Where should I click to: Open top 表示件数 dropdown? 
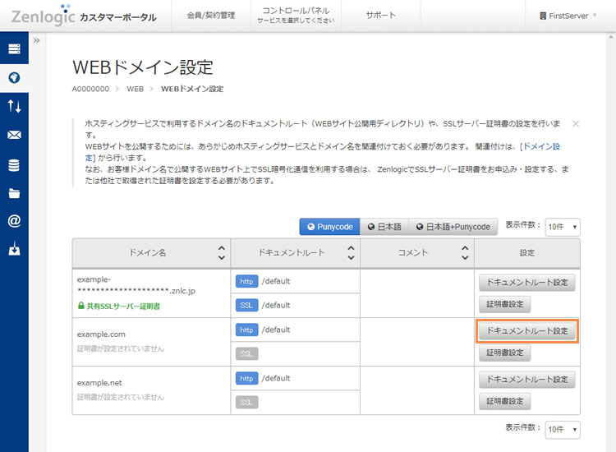coord(563,227)
